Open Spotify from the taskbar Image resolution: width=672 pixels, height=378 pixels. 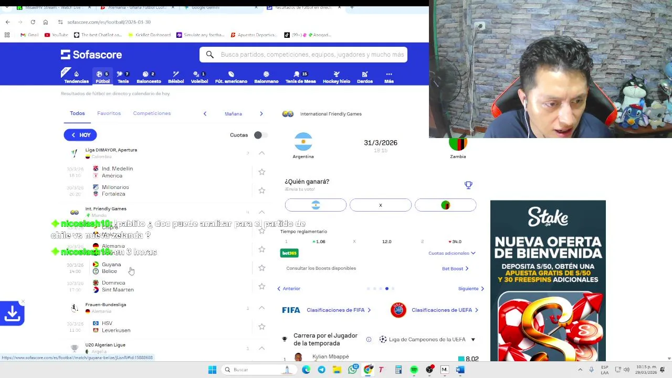(x=414, y=370)
